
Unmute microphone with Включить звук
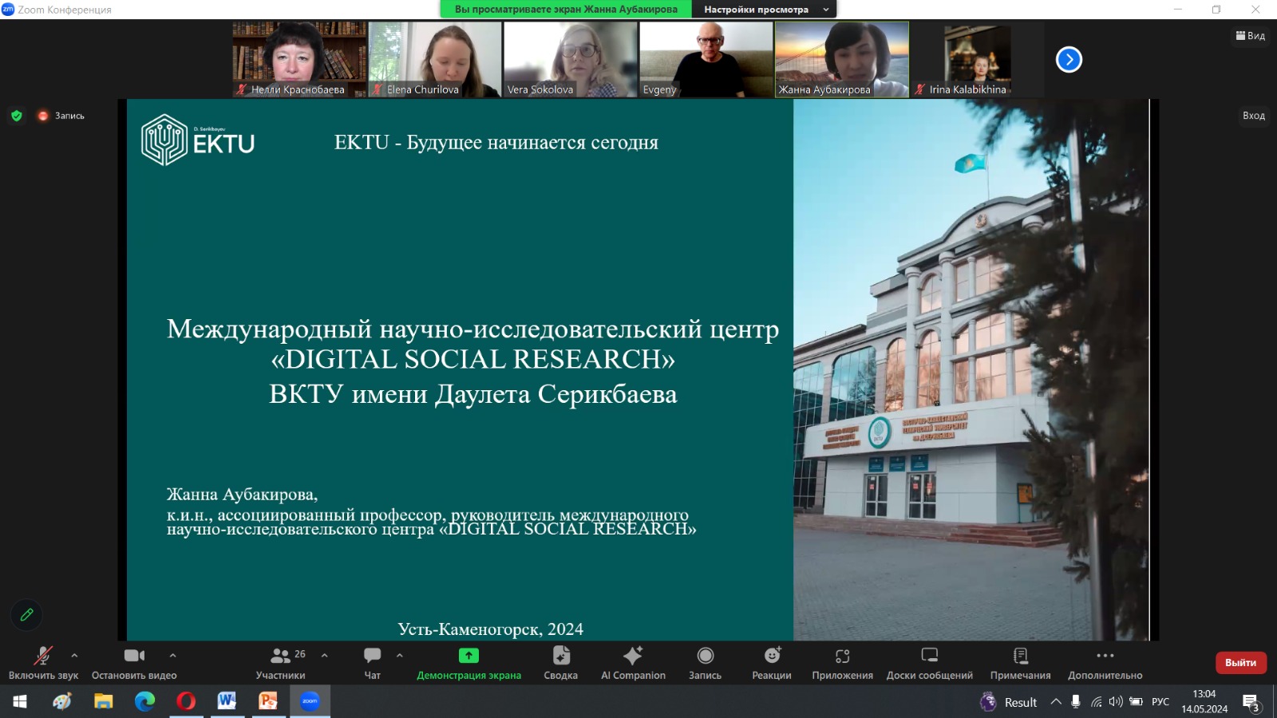43,662
